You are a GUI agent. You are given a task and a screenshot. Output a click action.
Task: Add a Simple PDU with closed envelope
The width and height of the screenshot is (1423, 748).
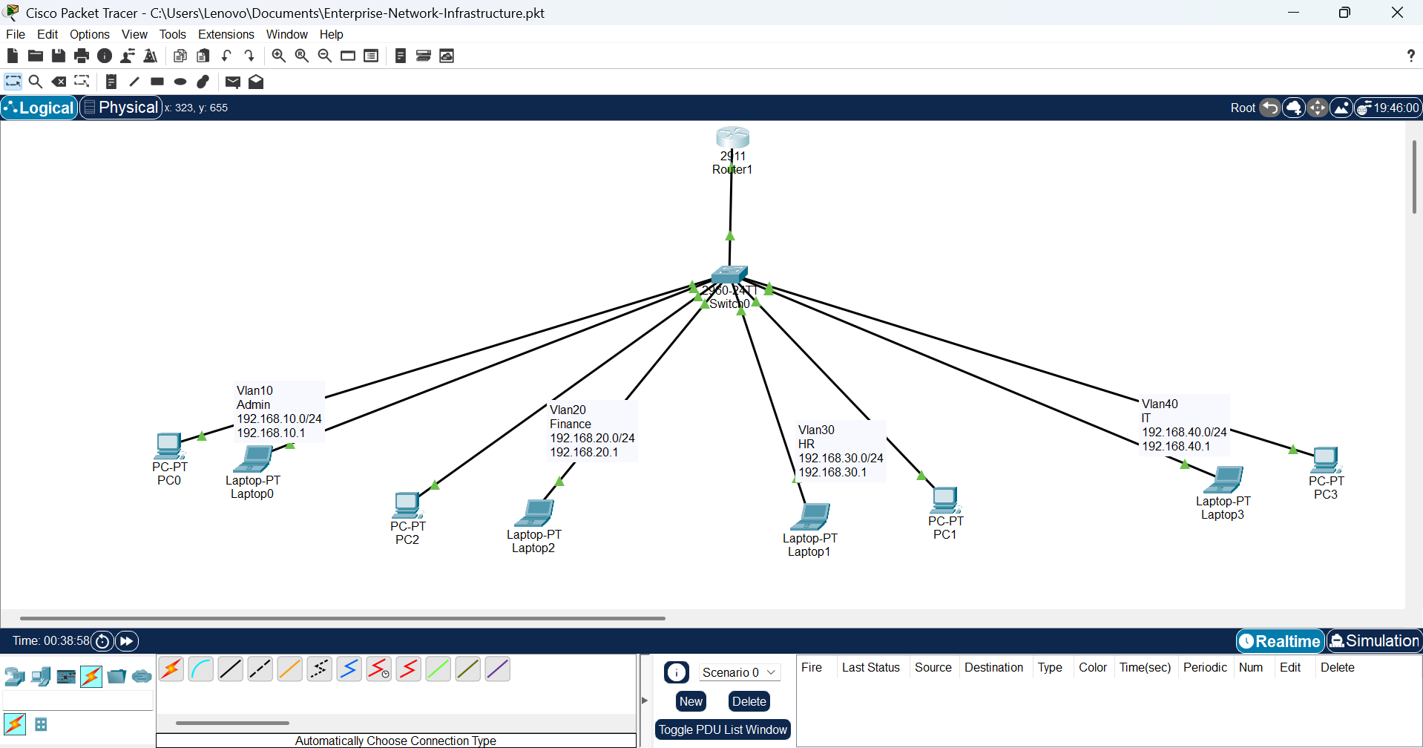(233, 82)
